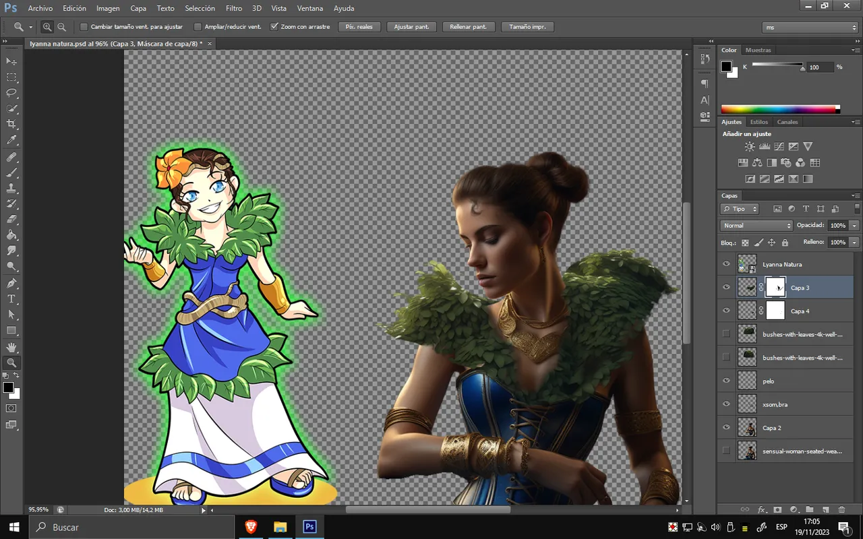The width and height of the screenshot is (863, 539).
Task: Activate Quick Mask mode icon
Action: pyautogui.click(x=11, y=408)
